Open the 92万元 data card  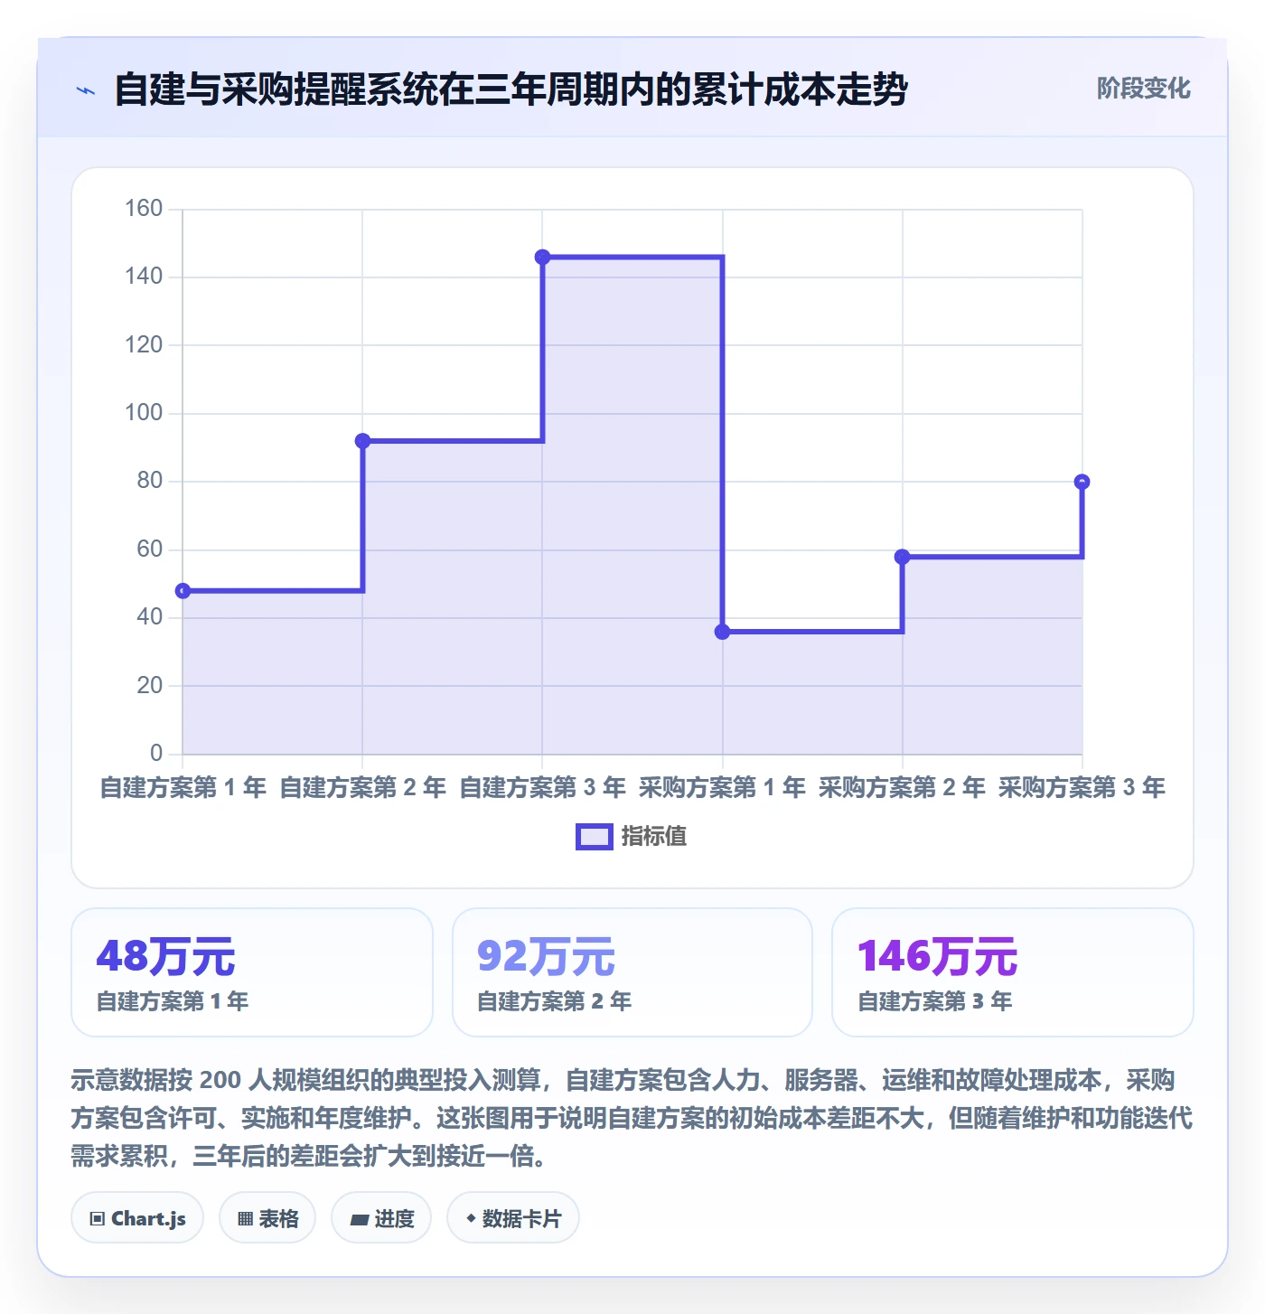[632, 972]
